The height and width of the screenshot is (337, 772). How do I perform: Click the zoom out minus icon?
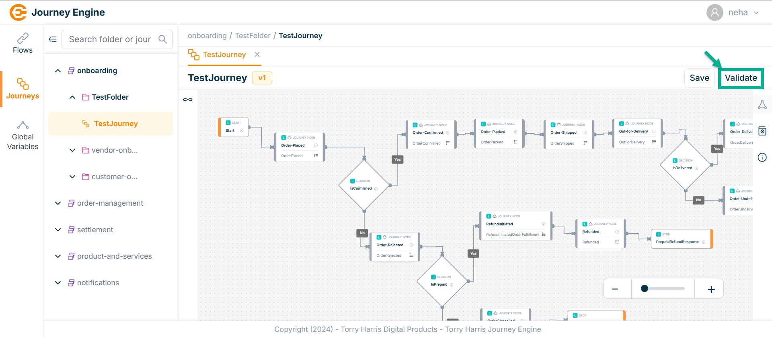615,289
